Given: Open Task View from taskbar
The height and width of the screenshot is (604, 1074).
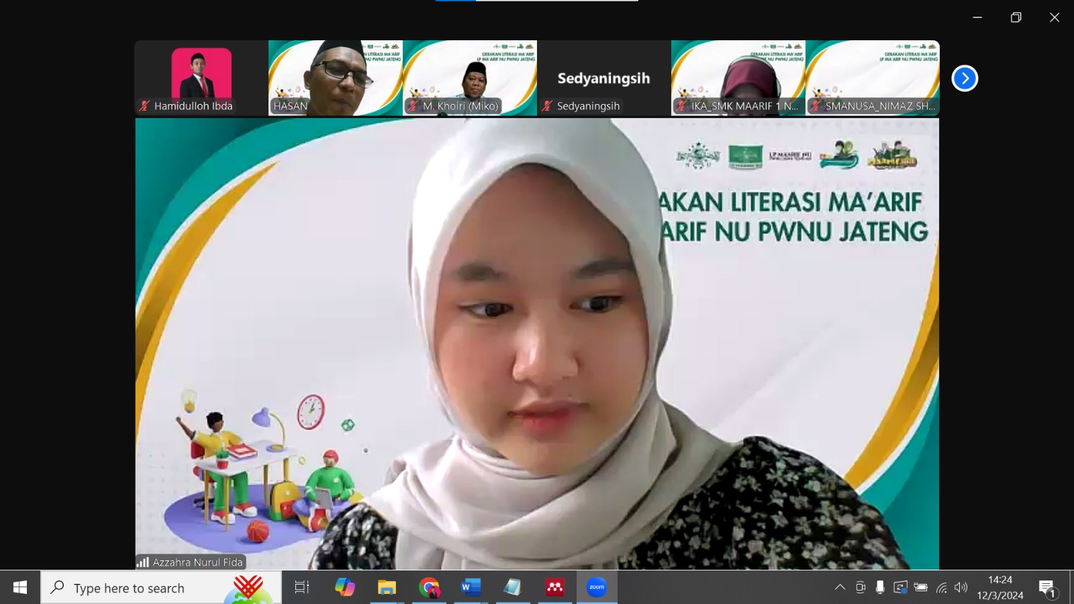Looking at the screenshot, I should coord(302,587).
